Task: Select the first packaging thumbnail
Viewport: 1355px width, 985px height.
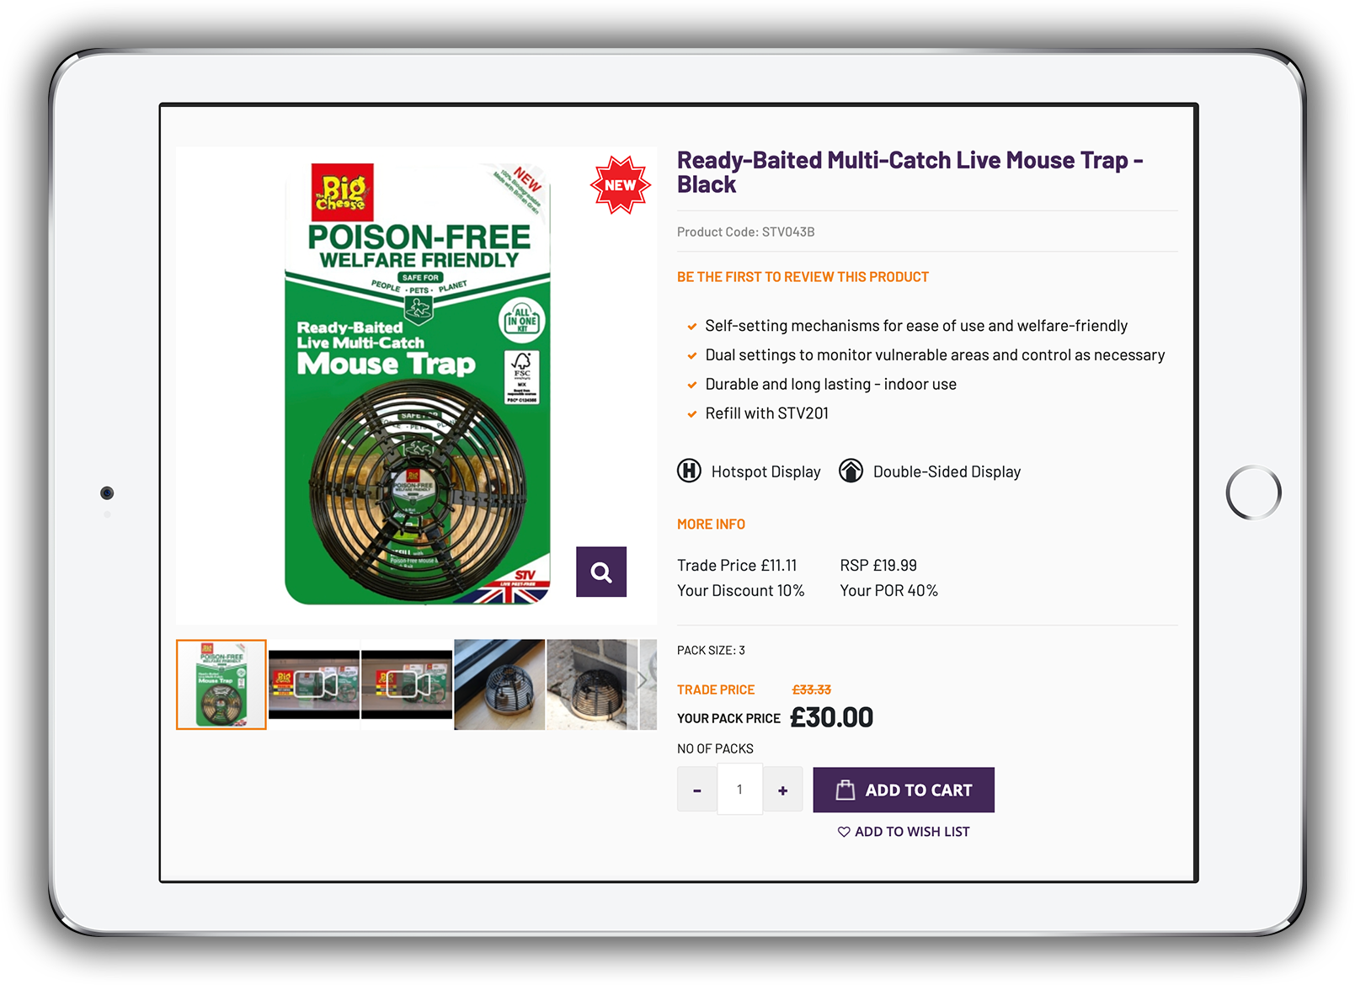Action: point(221,684)
